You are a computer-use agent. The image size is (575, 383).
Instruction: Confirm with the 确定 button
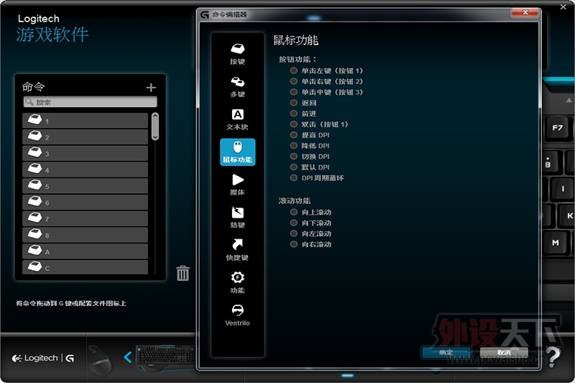point(446,352)
